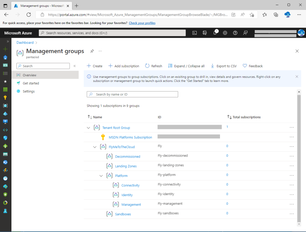
Task: Click the Expand / Collapse all button
Action: (186, 66)
